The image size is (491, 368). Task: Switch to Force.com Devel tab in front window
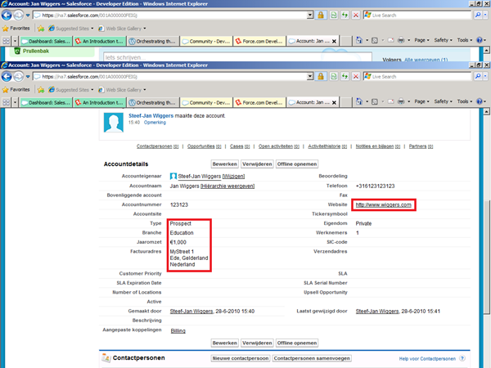click(x=259, y=103)
